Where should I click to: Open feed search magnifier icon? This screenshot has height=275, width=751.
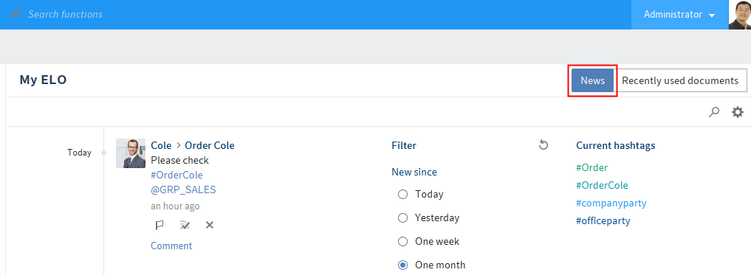coord(714,112)
